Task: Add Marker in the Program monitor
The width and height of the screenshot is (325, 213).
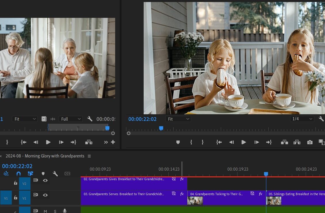Action: point(178,142)
